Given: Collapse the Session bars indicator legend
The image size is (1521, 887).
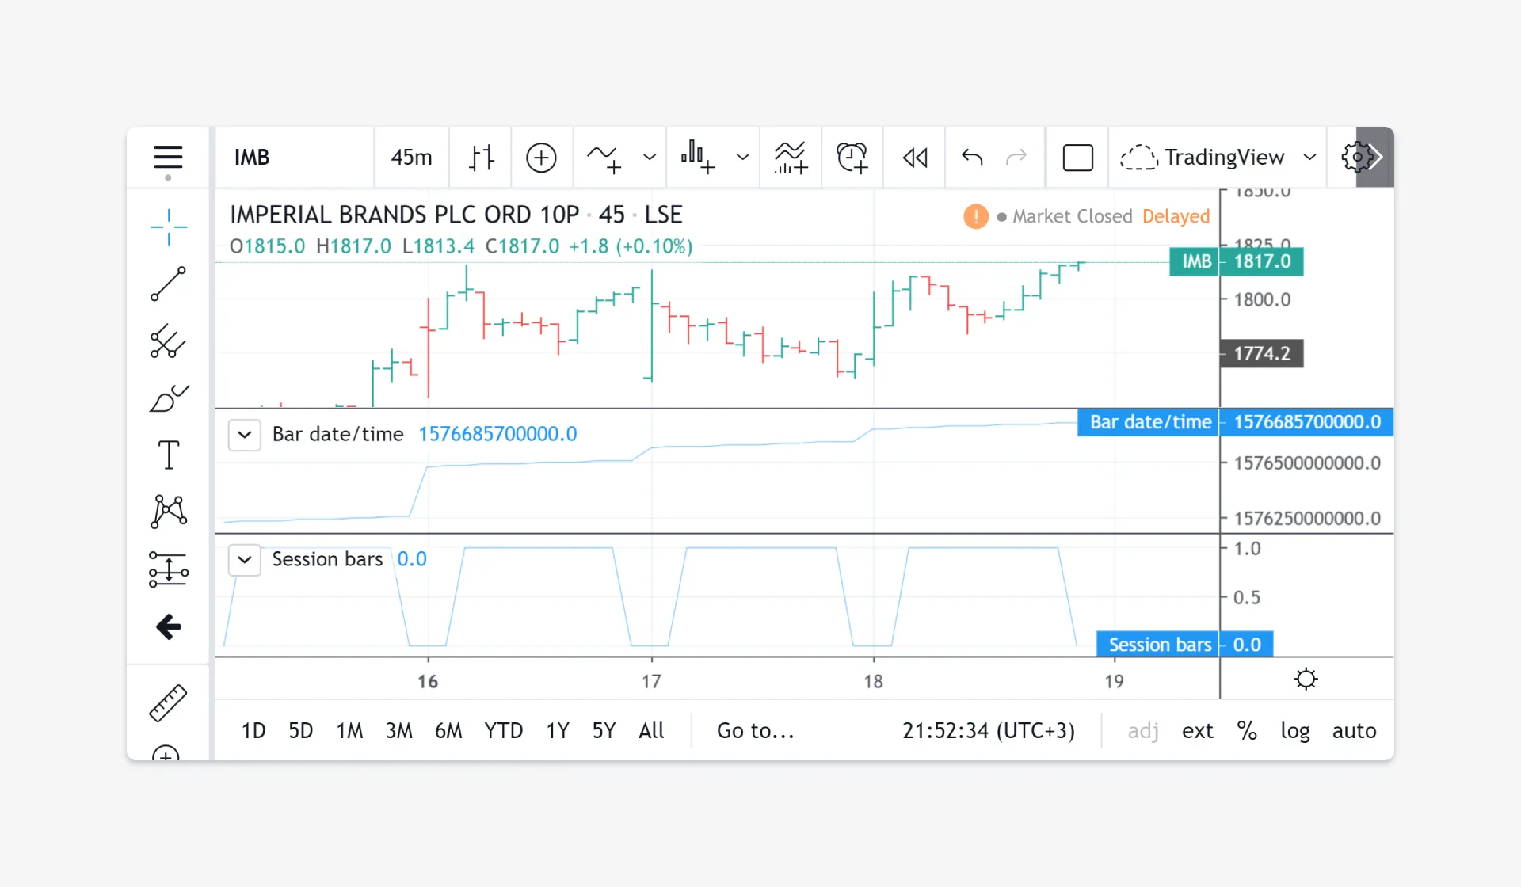Looking at the screenshot, I should (245, 560).
